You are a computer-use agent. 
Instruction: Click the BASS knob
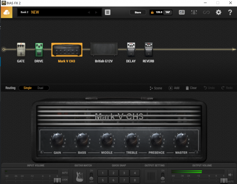coord(82,139)
